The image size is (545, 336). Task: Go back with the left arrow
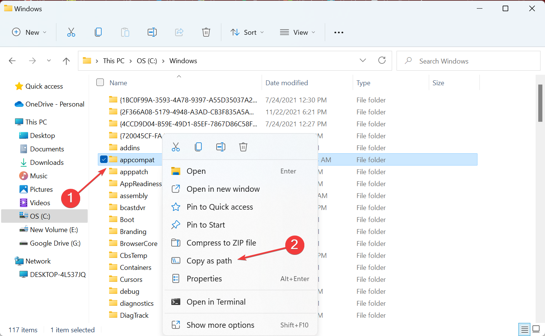pyautogui.click(x=12, y=61)
